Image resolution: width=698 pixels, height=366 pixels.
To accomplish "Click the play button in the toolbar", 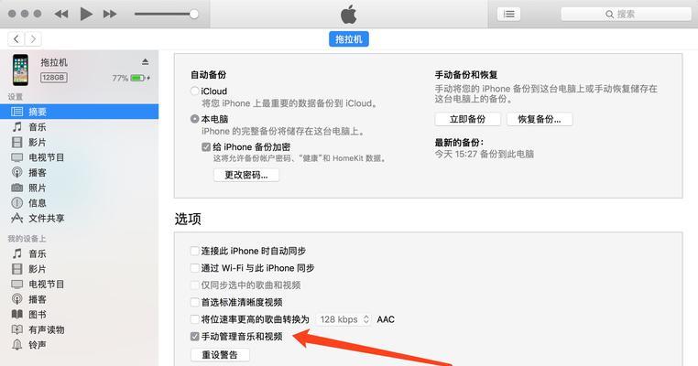I will (86, 14).
